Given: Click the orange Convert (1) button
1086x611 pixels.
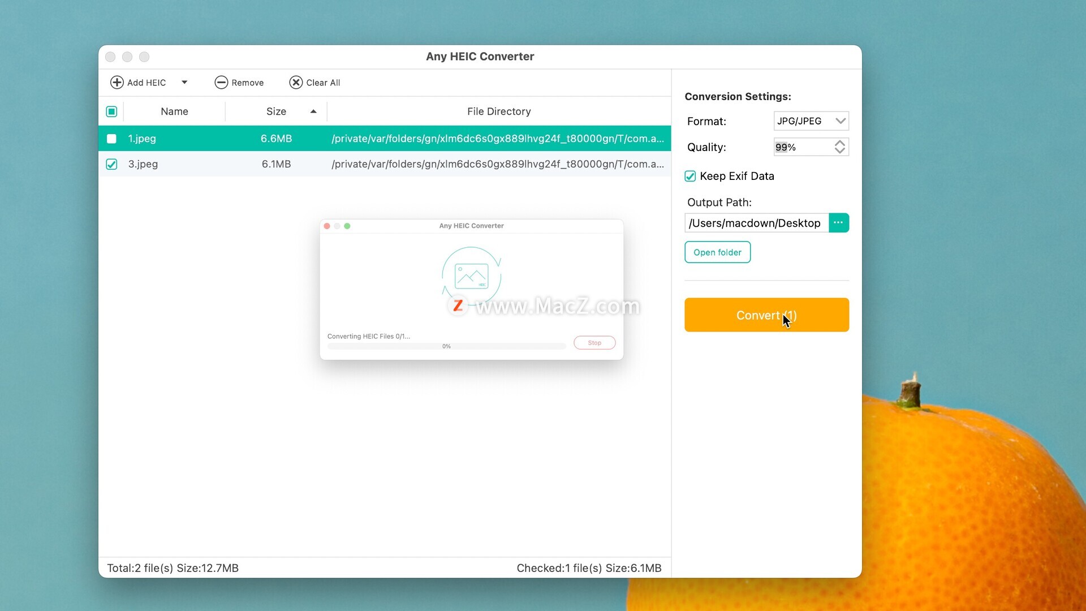Looking at the screenshot, I should 766,315.
